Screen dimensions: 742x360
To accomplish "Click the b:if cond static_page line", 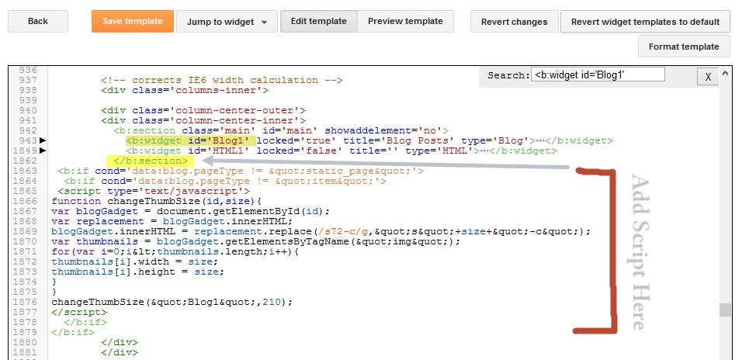I will (x=241, y=171).
